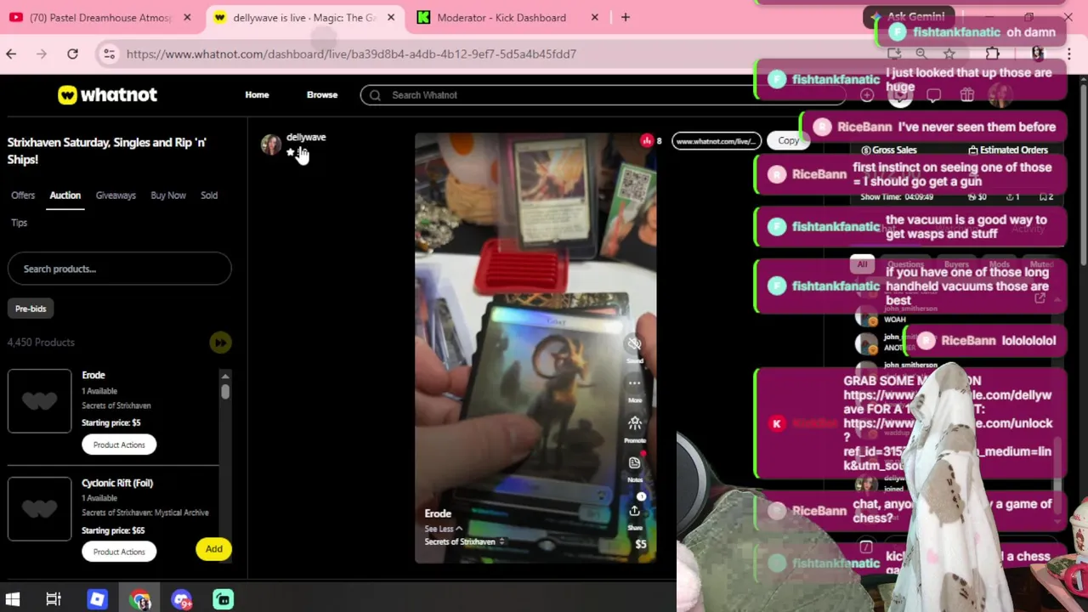Click the site info icon in address bar
The image size is (1088, 612).
click(109, 54)
